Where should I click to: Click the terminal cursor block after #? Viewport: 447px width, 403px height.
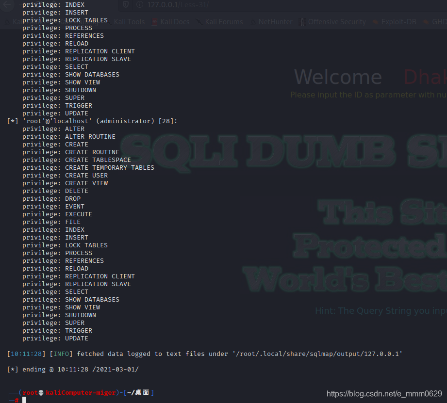(24, 400)
